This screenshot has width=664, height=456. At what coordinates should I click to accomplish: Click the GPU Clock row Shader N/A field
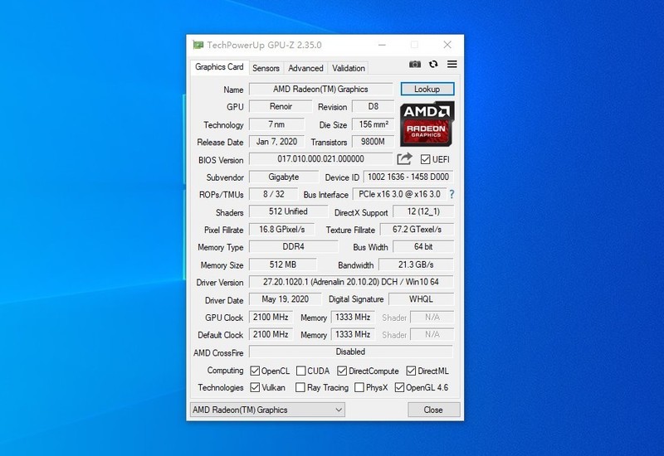(432, 317)
